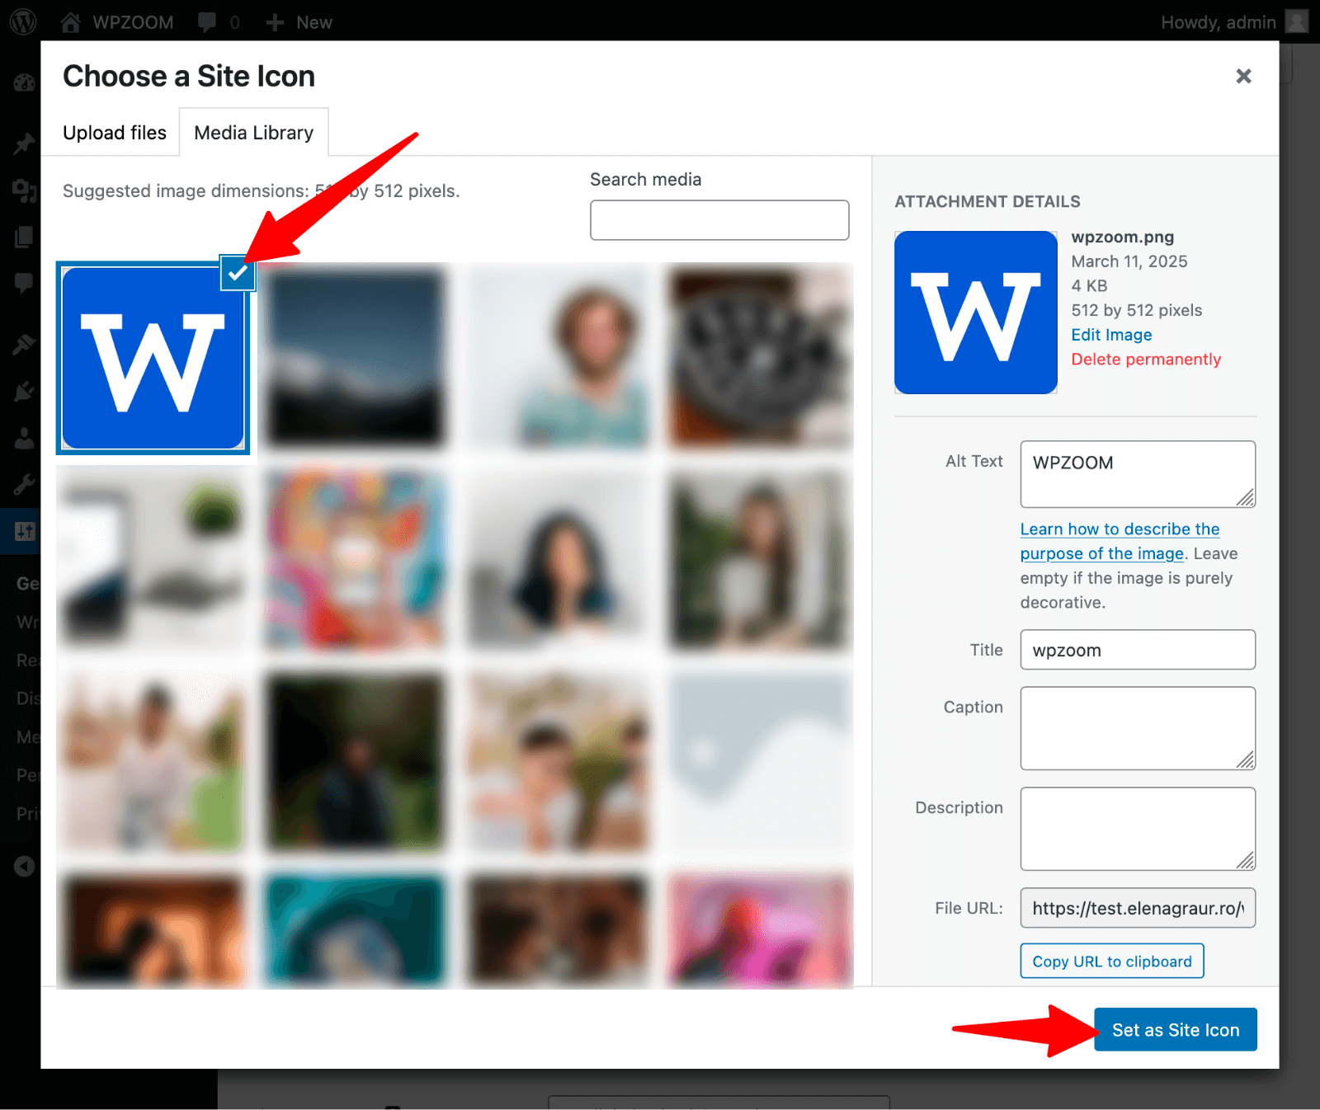Image resolution: width=1320 pixels, height=1110 pixels.
Task: Click the File URL field
Action: (x=1138, y=908)
